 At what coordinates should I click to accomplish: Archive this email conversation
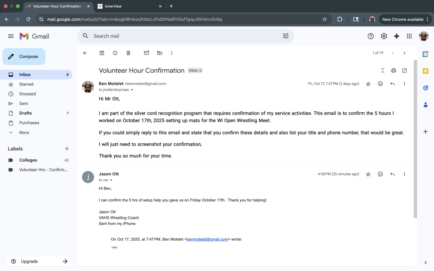tap(102, 53)
